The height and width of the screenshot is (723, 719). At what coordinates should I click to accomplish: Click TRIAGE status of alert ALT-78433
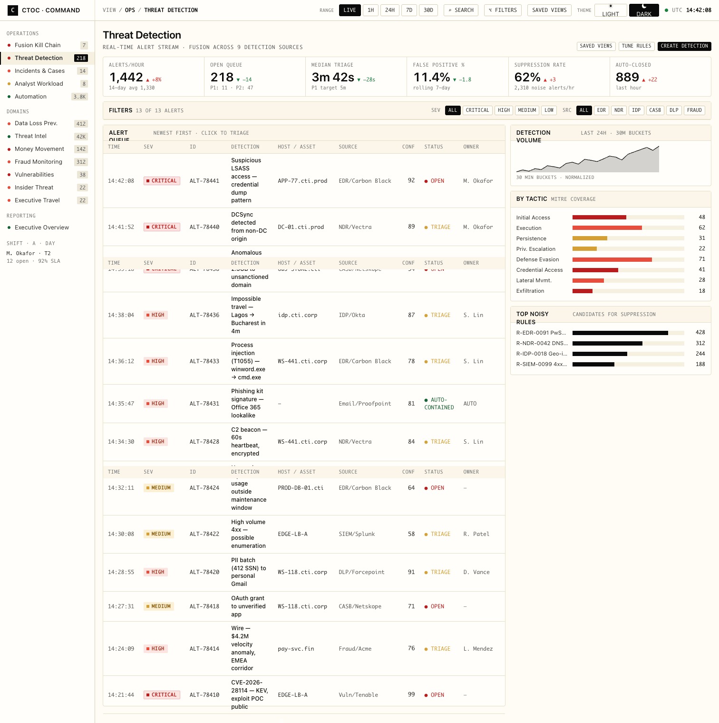point(437,361)
